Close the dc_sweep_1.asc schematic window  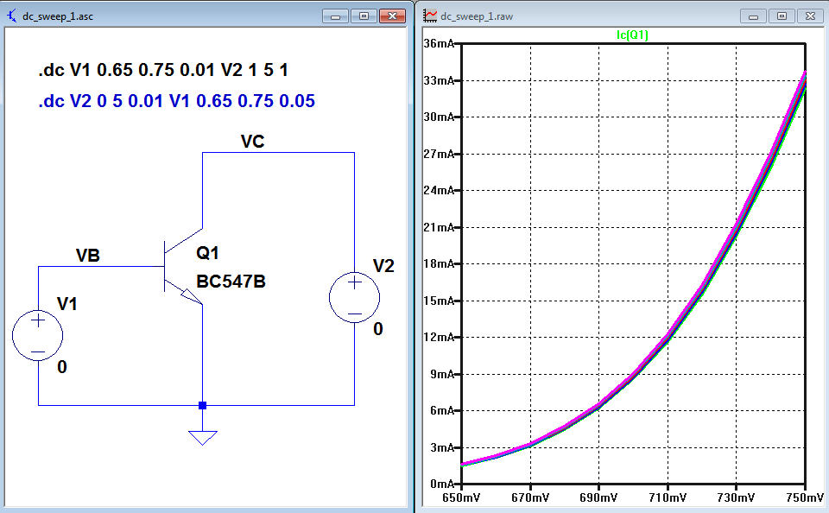point(392,16)
